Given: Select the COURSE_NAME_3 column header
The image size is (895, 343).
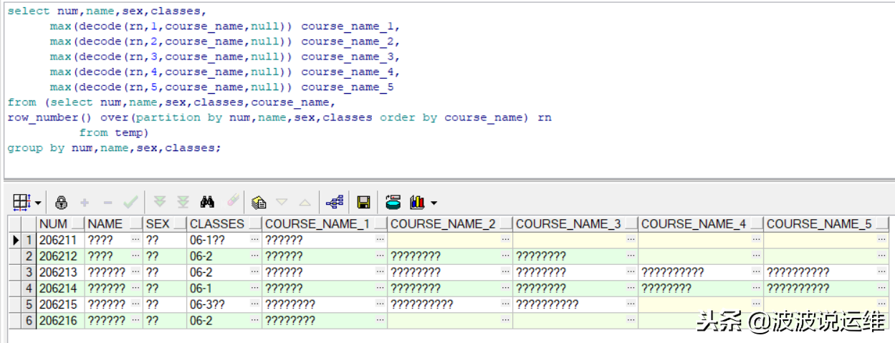Looking at the screenshot, I should pos(575,223).
